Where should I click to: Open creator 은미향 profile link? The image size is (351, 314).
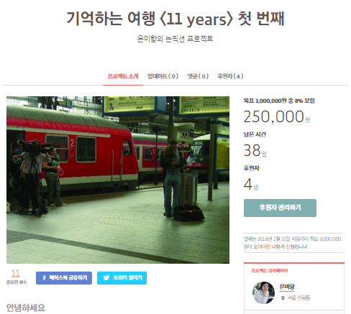coord(287,287)
